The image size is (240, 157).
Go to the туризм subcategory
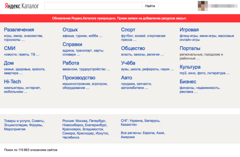81,36
